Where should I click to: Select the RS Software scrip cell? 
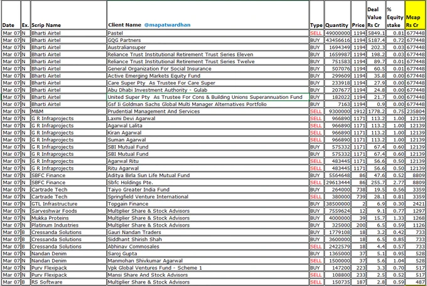pos(68,282)
